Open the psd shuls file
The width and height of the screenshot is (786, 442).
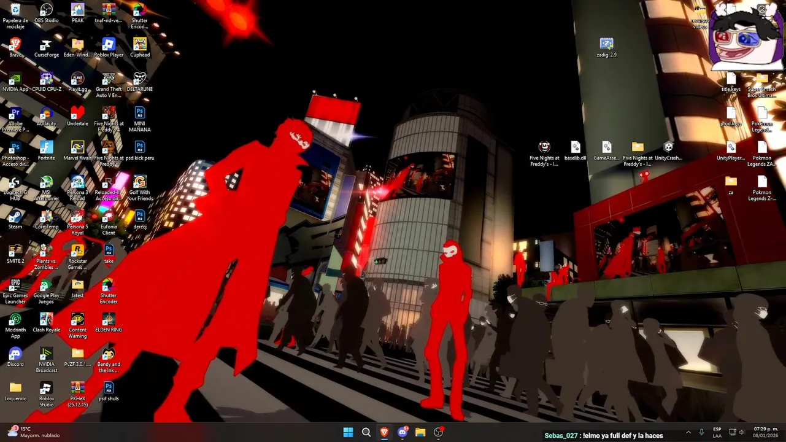pos(109,391)
